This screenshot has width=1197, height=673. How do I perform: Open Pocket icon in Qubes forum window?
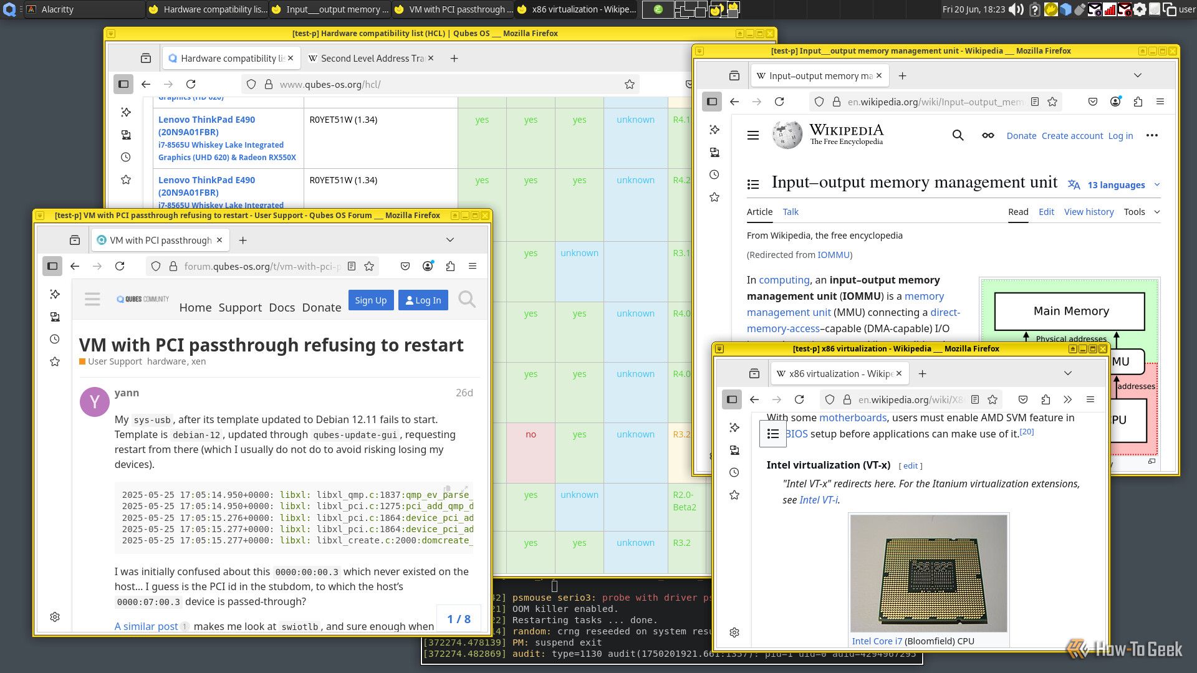click(x=405, y=266)
